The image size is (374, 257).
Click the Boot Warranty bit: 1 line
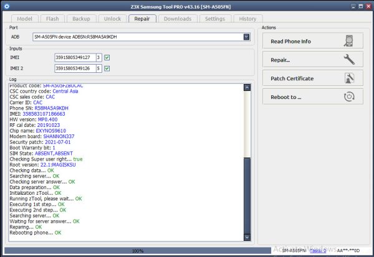tap(32, 147)
